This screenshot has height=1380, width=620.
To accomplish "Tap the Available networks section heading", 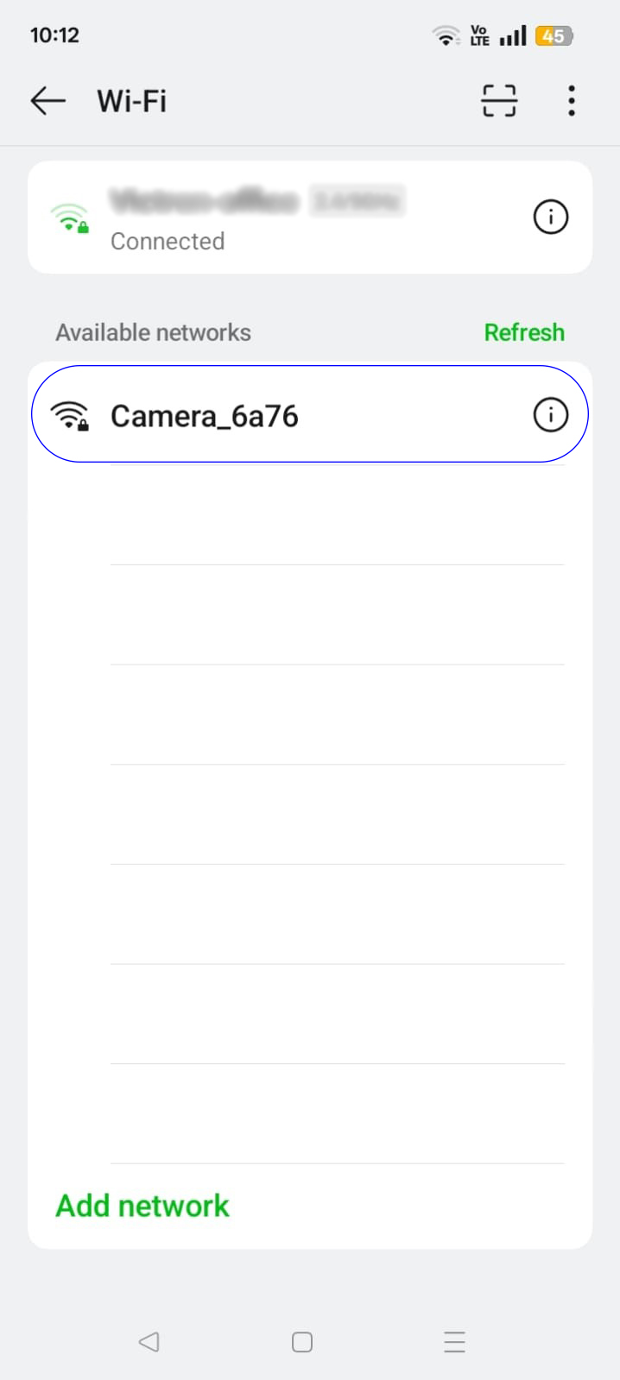I will pos(154,333).
